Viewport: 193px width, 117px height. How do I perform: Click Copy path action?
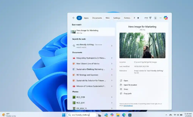pos(128,93)
